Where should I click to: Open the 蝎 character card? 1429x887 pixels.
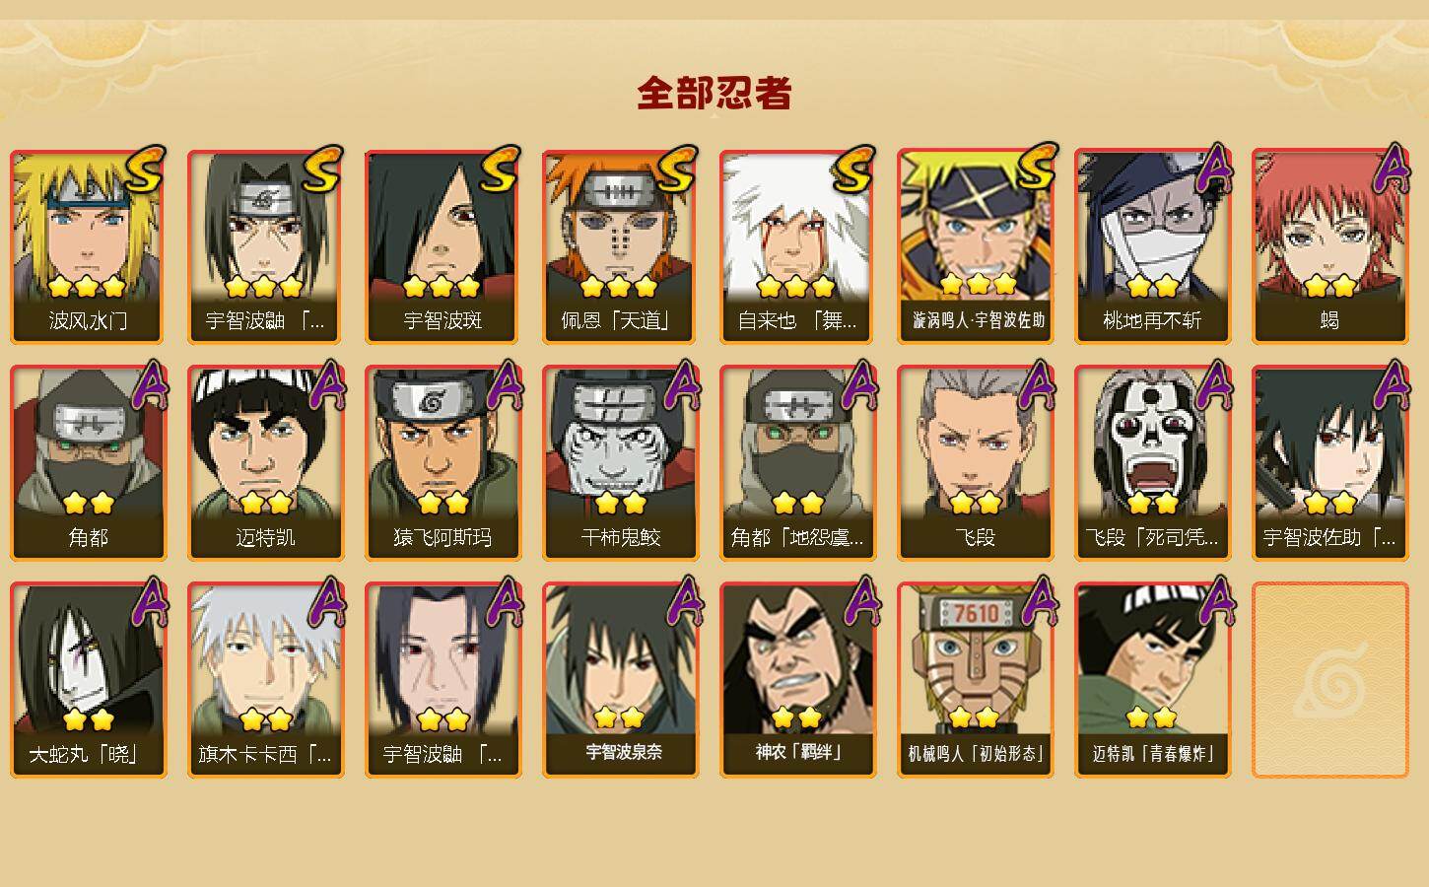(1329, 246)
